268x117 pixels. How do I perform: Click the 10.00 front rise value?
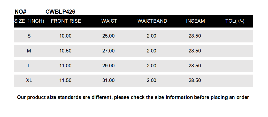65,36
